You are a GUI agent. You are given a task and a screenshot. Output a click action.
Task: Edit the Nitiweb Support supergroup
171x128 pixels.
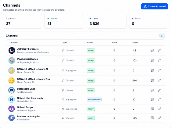[159, 109]
